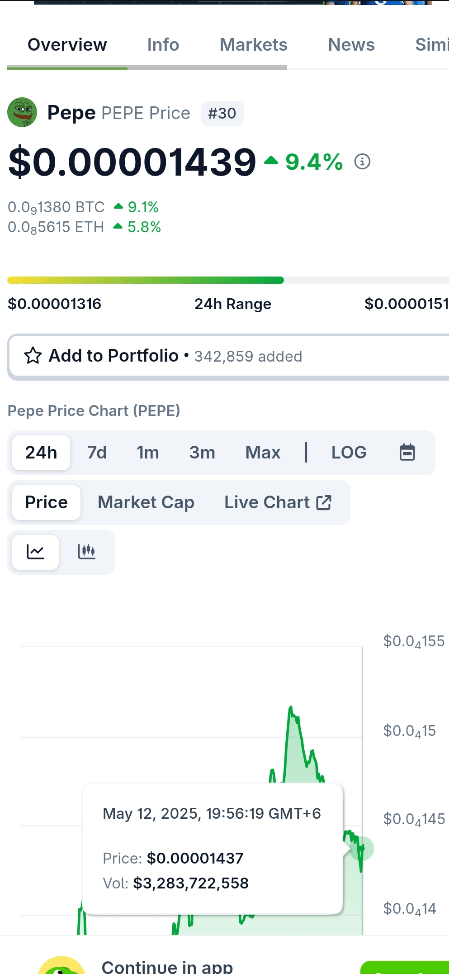Select the 24h timeframe option
449x974 pixels.
41,452
